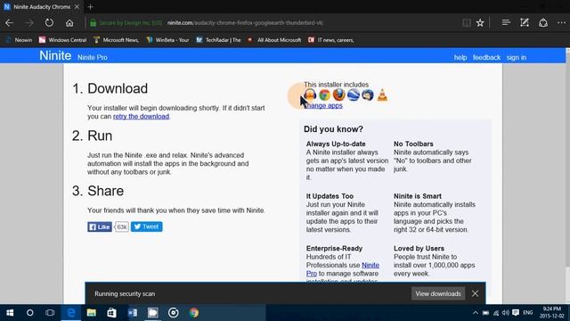Click the address bar URL
Viewport: 570px width, 321px height.
tap(245, 23)
